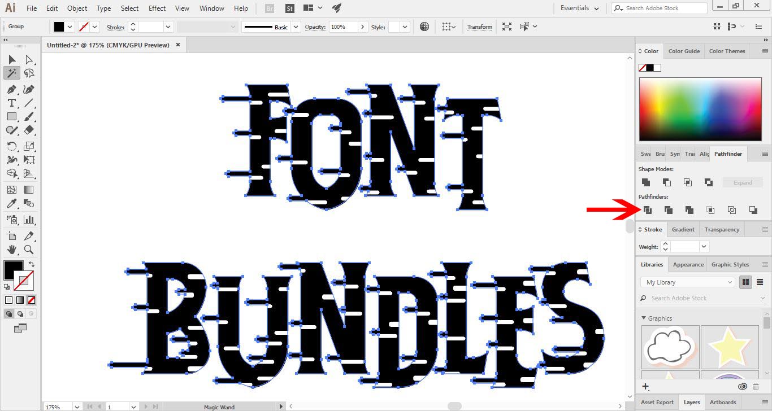Swap fill and stroke colors
772x411 pixels.
coord(32,264)
